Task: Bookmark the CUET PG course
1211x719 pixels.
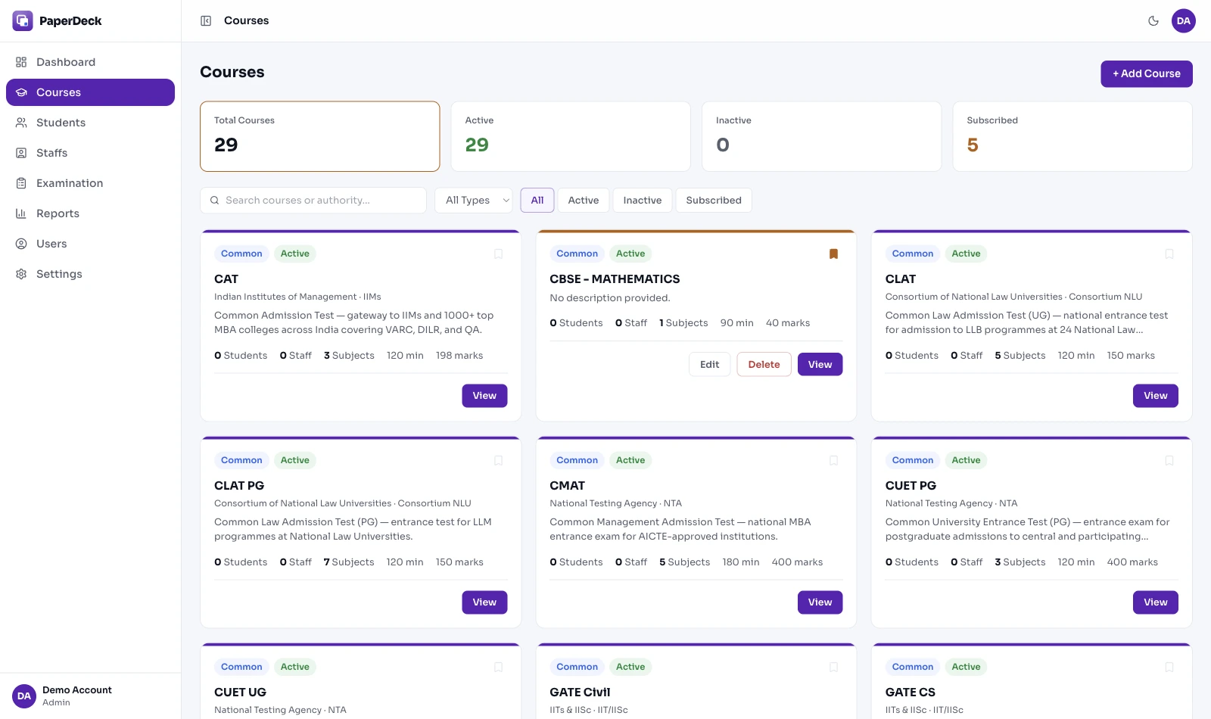Action: point(1169,460)
